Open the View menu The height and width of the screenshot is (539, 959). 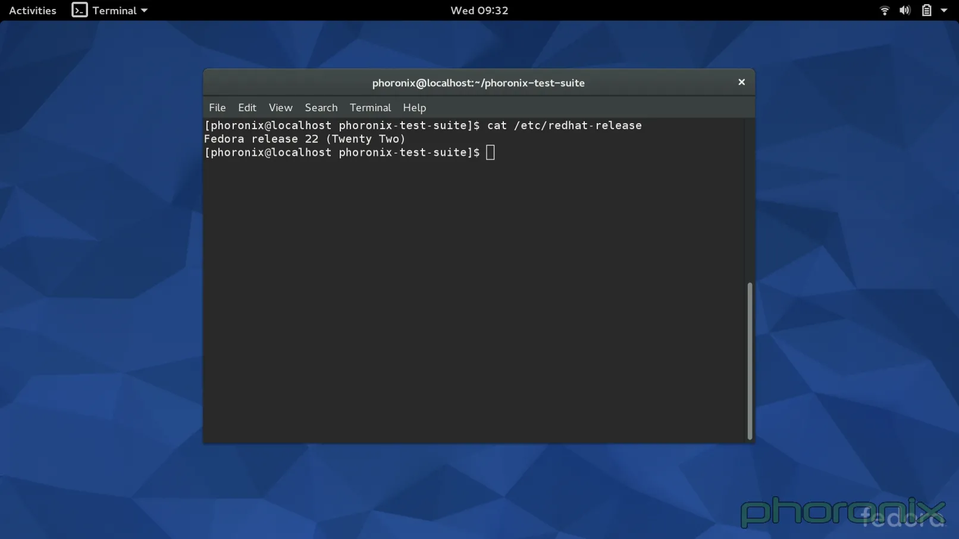coord(280,108)
